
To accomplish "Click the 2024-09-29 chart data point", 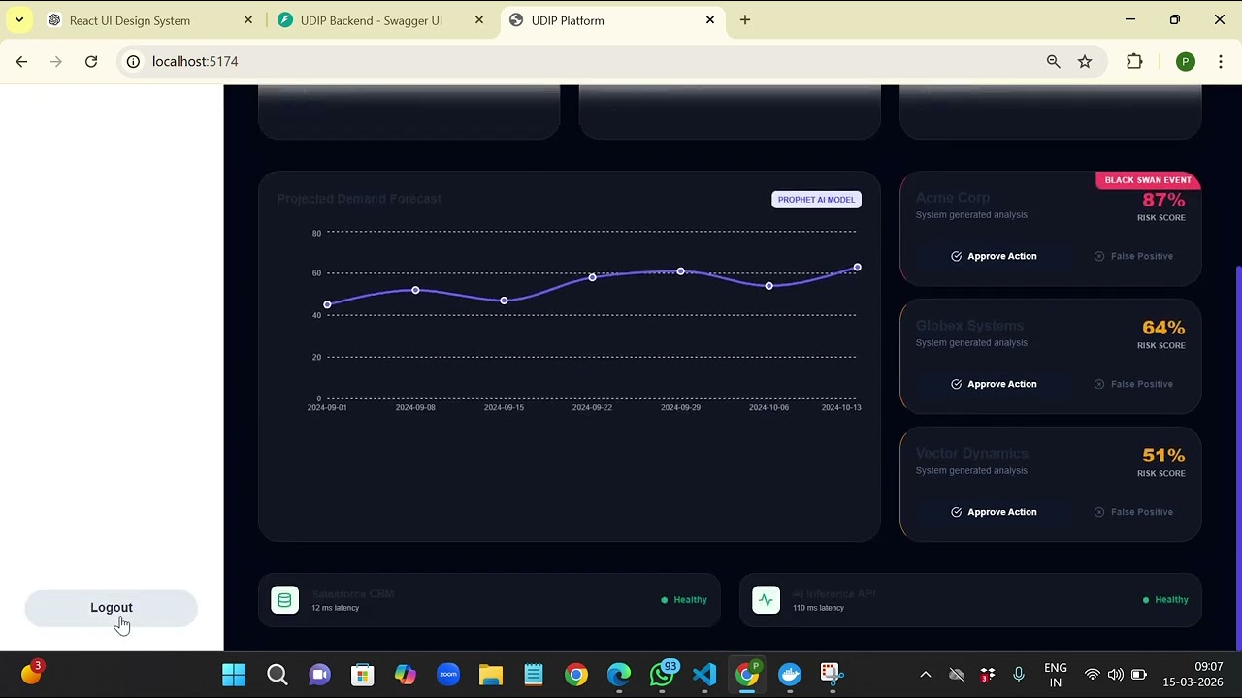I will tap(680, 271).
